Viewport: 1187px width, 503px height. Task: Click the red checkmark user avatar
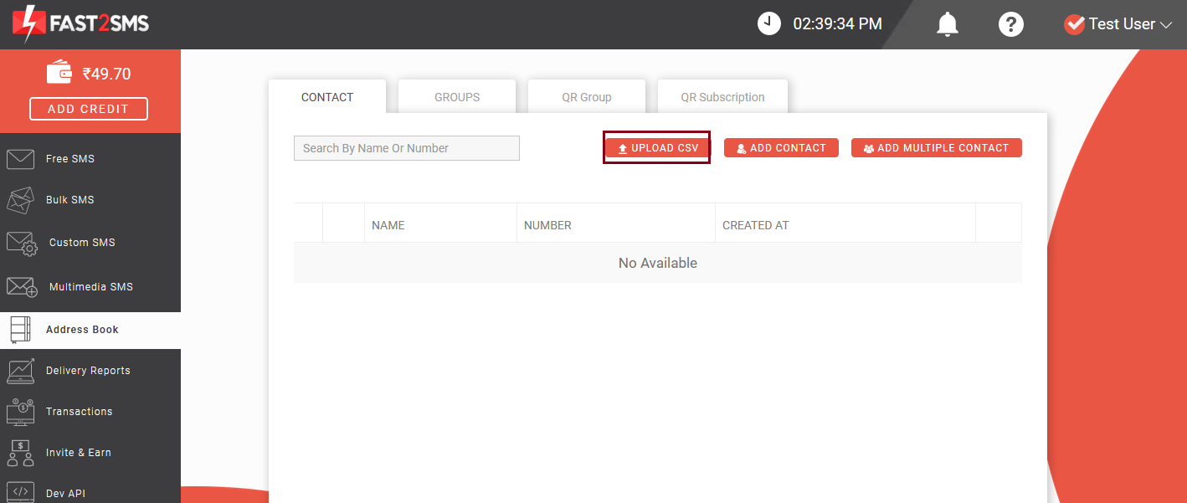[x=1074, y=24]
